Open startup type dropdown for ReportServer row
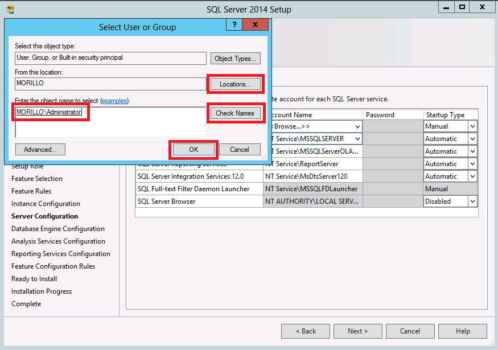This screenshot has height=350, width=498. click(x=472, y=164)
